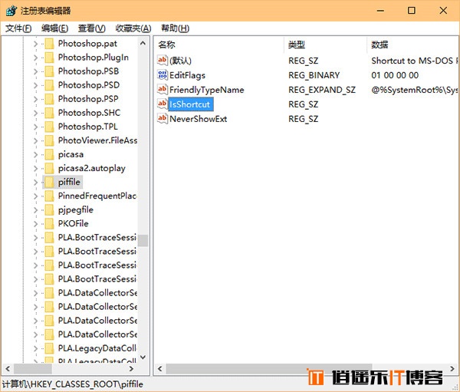The width and height of the screenshot is (460, 392).
Task: Expand the piffile key
Action: click(x=35, y=183)
